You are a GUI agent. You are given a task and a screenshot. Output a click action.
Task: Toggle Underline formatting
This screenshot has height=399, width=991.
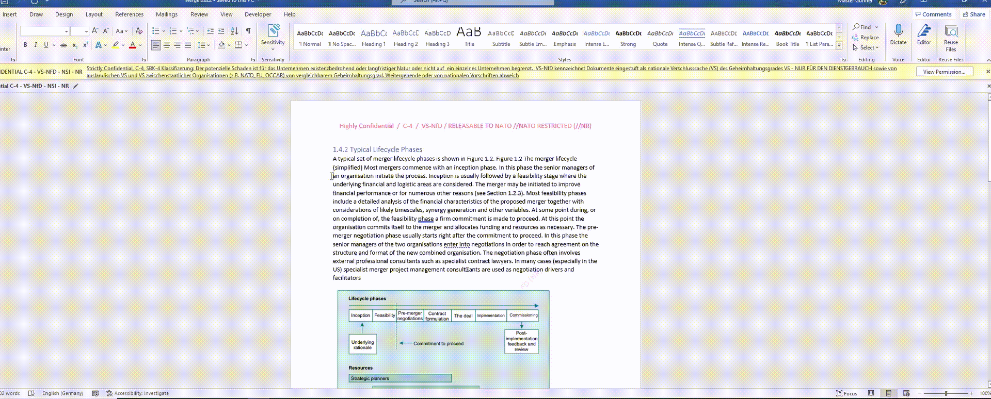(46, 45)
